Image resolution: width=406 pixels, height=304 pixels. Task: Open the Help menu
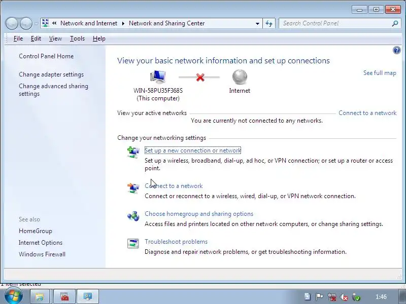tap(99, 39)
